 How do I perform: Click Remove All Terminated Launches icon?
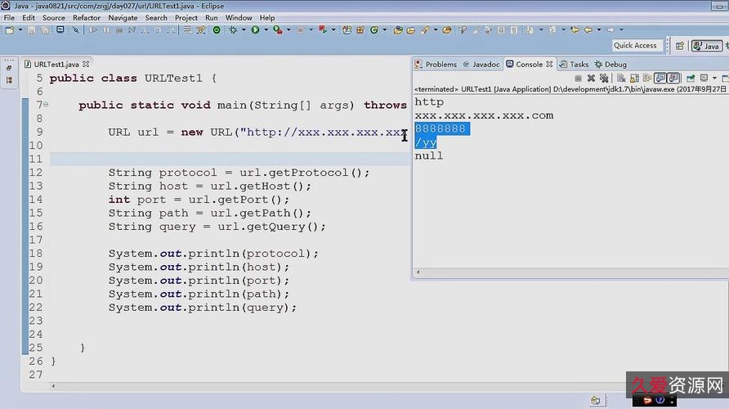604,79
